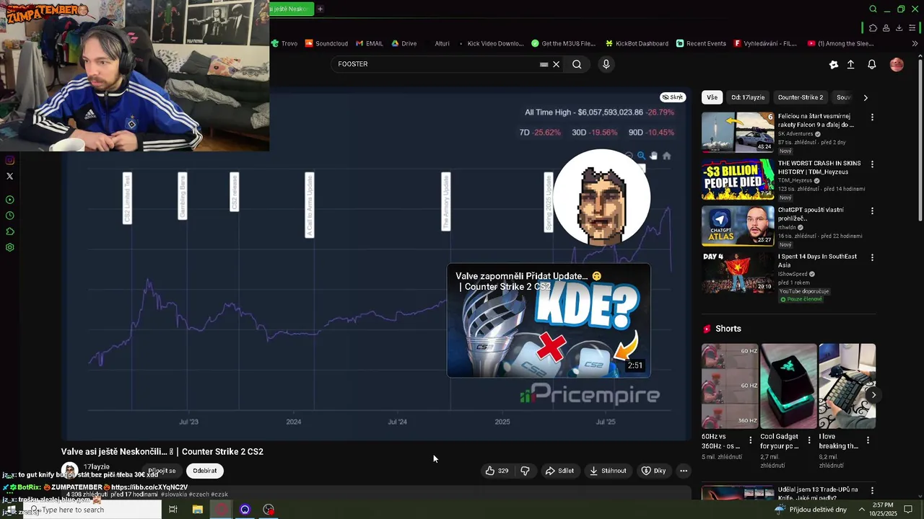Share the video via Sdílet

click(x=559, y=471)
